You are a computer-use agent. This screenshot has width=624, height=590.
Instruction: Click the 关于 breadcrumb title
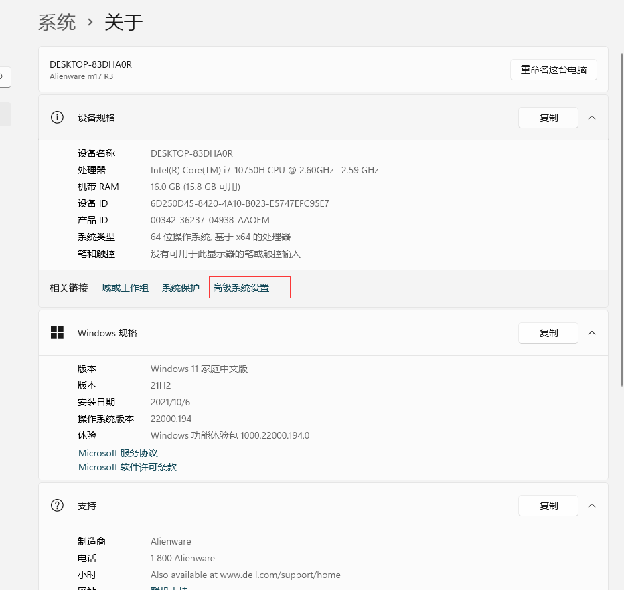[x=123, y=22]
